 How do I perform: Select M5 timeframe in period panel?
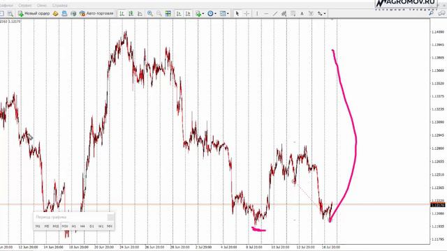tap(47, 226)
